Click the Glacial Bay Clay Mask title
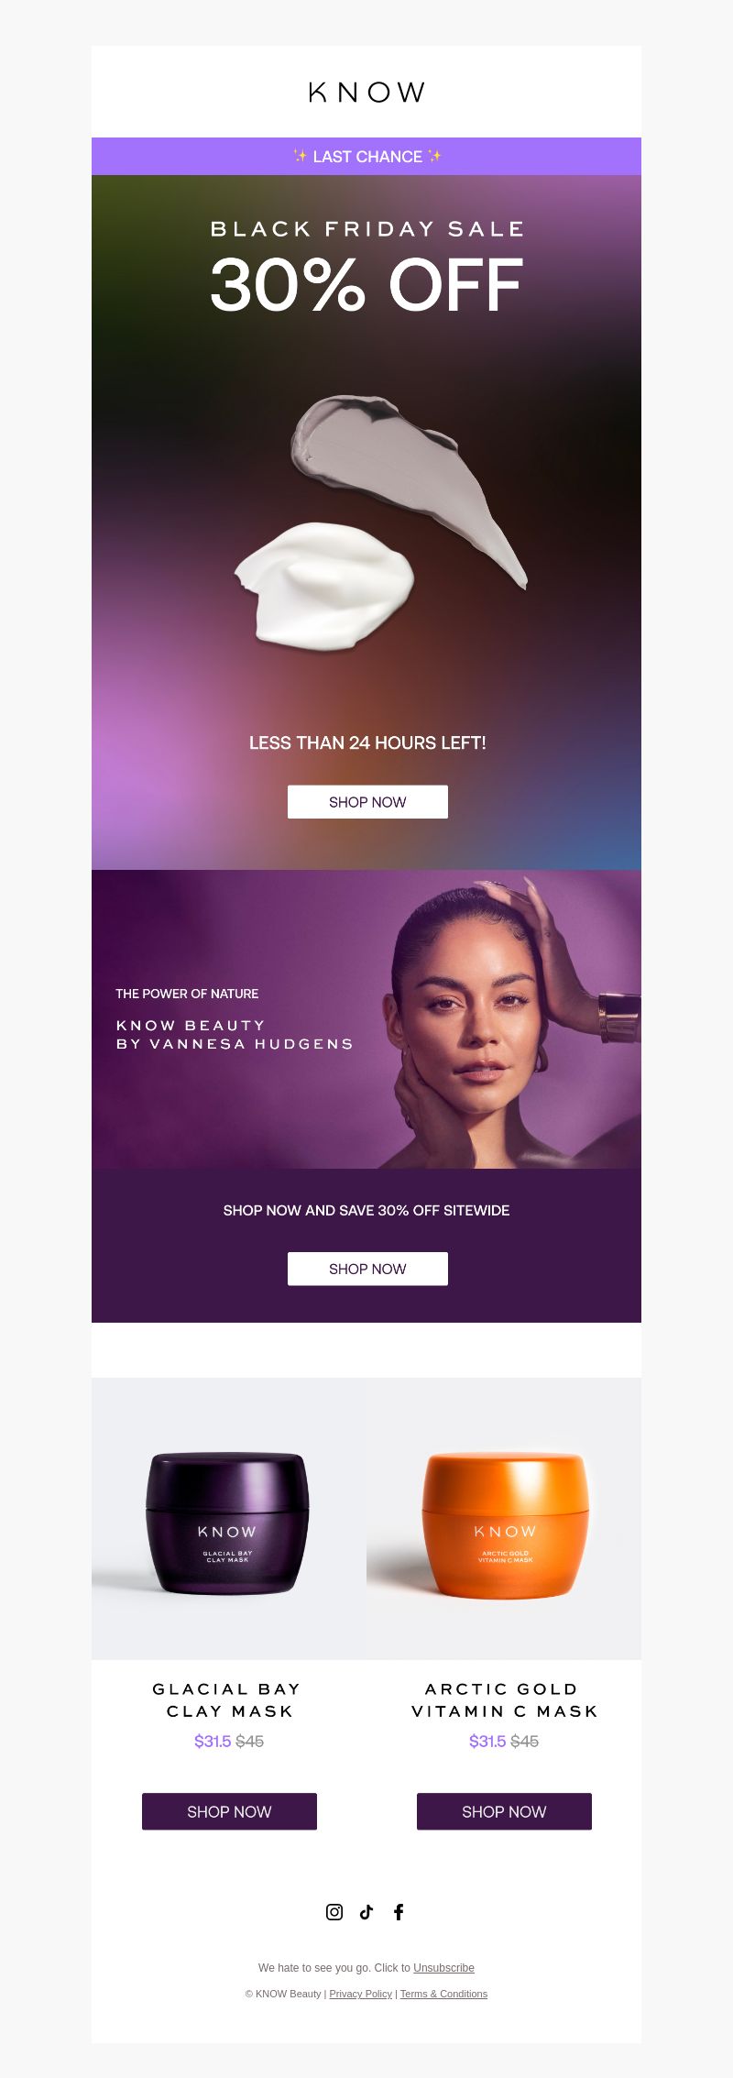The image size is (733, 2078). pos(229,1699)
